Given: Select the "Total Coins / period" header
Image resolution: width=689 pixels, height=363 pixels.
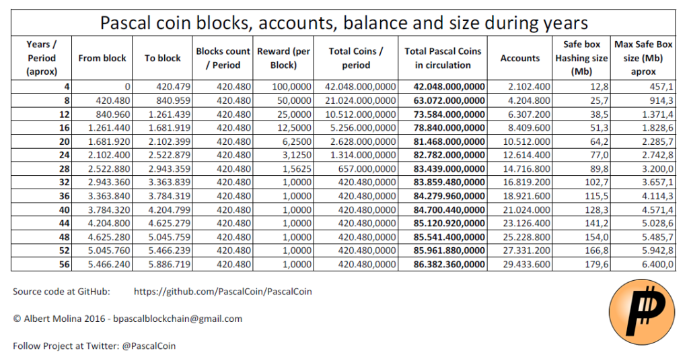Looking at the screenshot, I should tap(356, 58).
